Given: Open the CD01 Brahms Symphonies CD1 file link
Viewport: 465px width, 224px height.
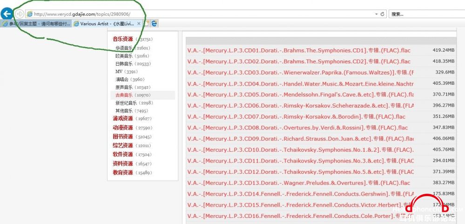Looking at the screenshot, I should (299, 50).
